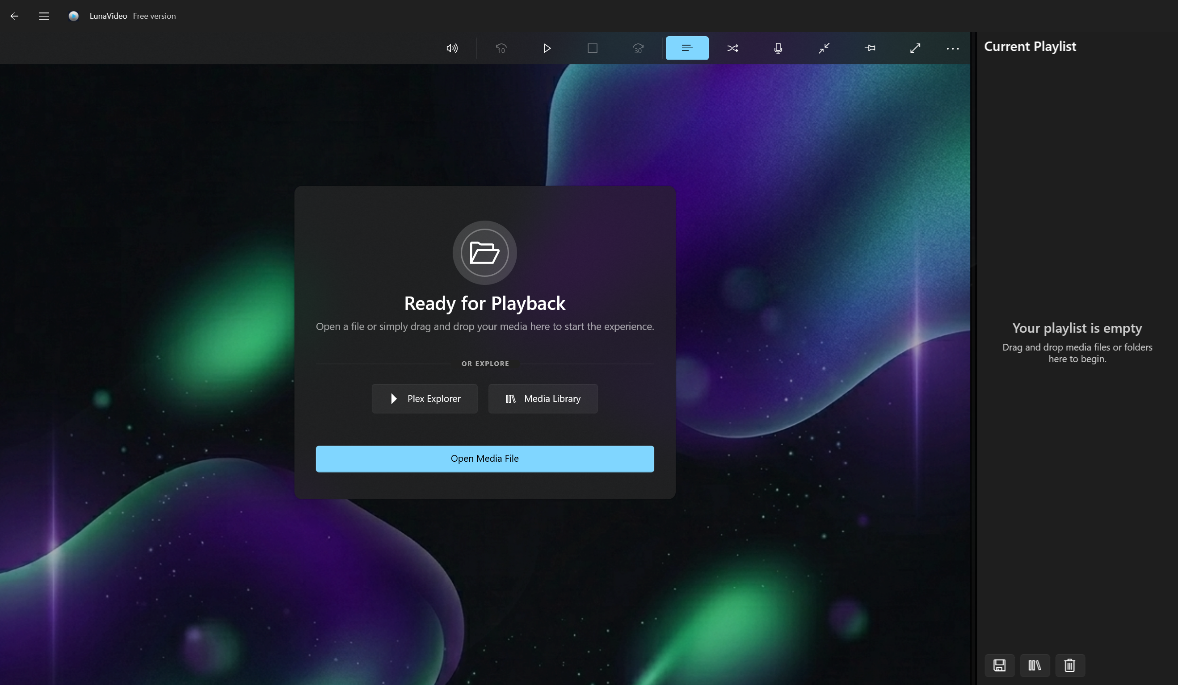Open the more options ellipsis menu

[x=952, y=48]
